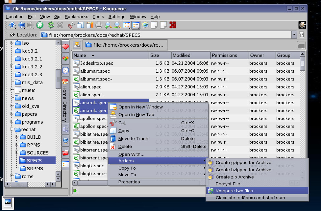The image size is (321, 211).
Task: Choose Kompare two files action
Action: (x=257, y=191)
